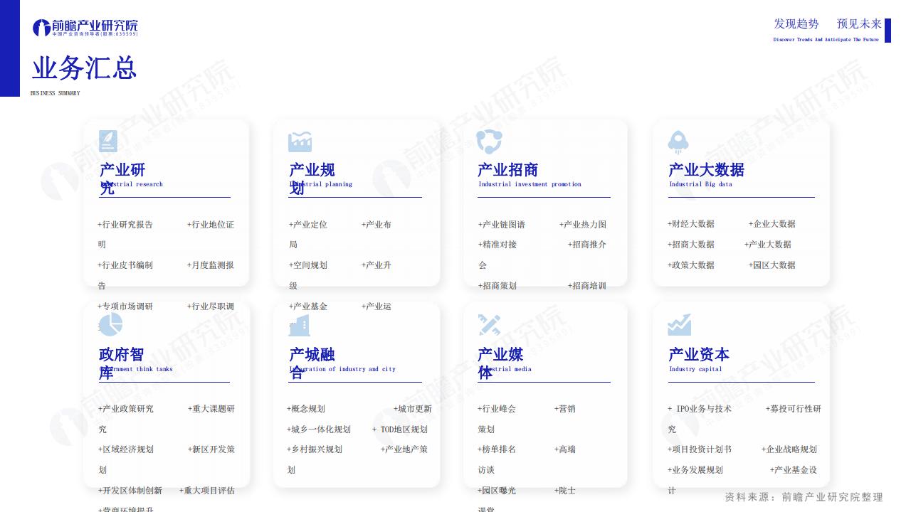This screenshot has width=911, height=512.
Task: Select the factory chart icon for 产业规划
Action: 300,142
